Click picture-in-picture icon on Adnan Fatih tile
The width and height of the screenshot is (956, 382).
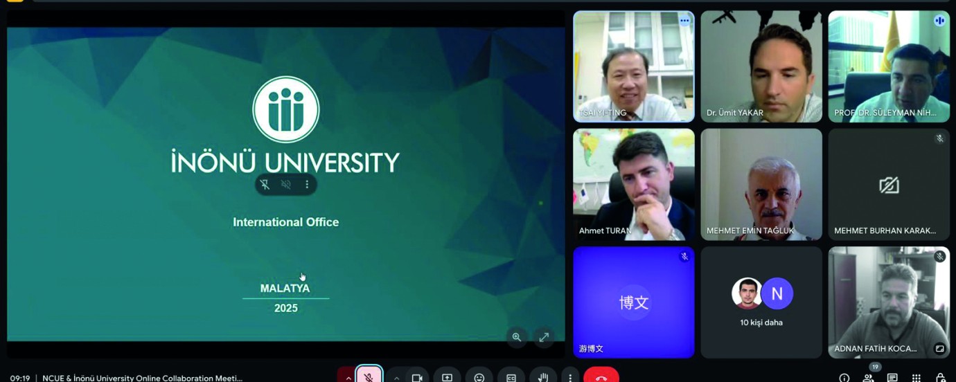939,348
